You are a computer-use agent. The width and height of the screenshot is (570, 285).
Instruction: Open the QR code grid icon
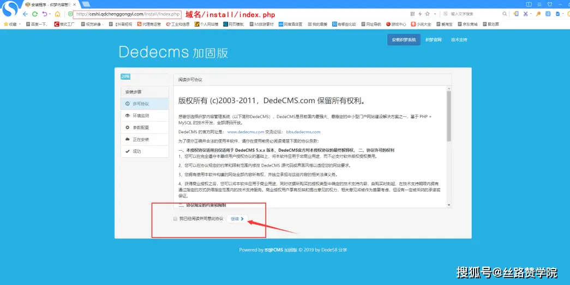412,14
